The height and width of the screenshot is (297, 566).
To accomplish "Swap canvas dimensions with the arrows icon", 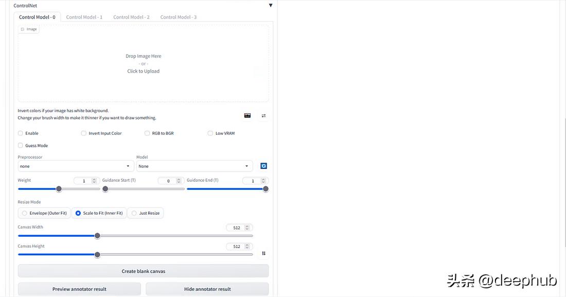I will 263,253.
